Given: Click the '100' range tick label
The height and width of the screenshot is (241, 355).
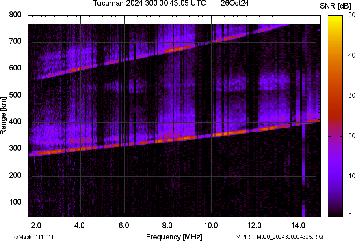Looking at the screenshot, I should pos(15,202).
